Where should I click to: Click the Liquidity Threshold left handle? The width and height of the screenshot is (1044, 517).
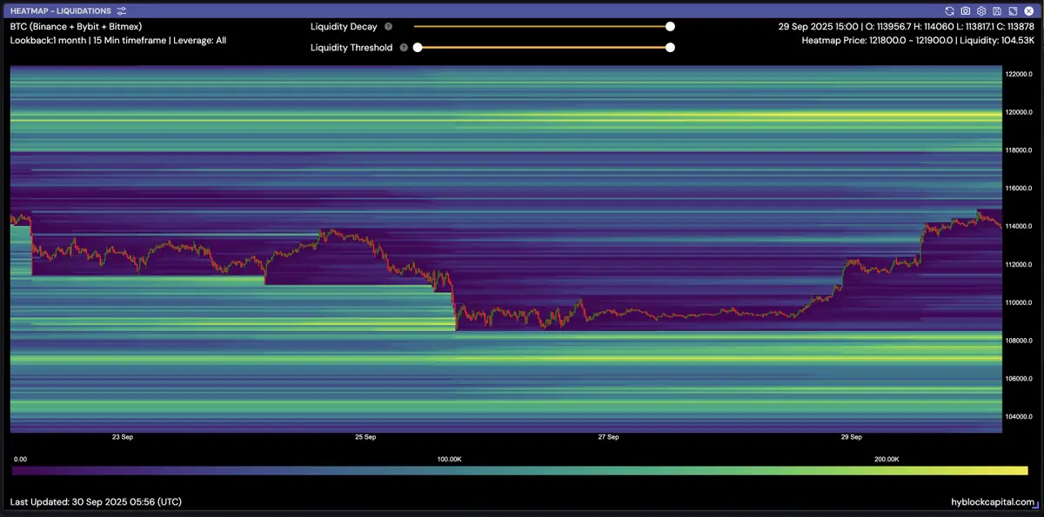click(418, 48)
